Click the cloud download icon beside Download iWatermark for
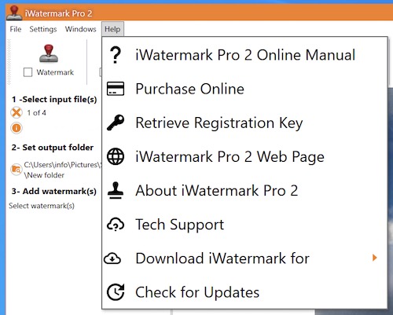The width and height of the screenshot is (393, 315). 112,258
